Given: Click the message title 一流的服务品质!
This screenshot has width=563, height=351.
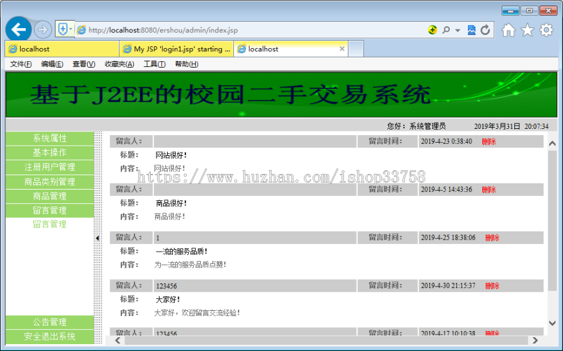Looking at the screenshot, I should point(181,252).
